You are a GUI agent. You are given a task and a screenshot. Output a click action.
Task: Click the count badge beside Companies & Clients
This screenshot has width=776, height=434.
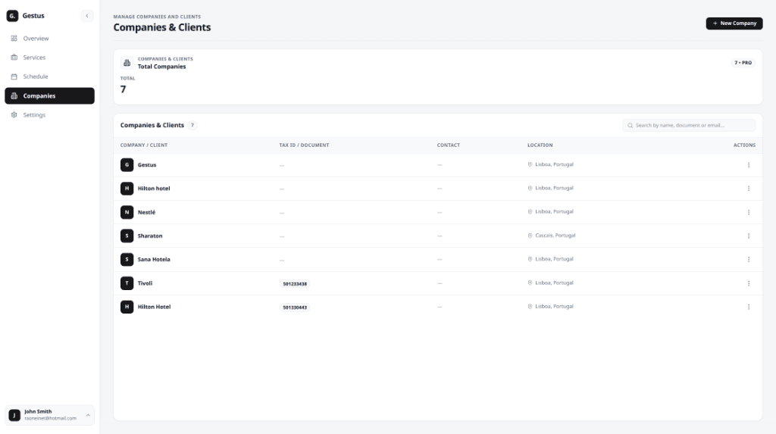[x=192, y=125]
